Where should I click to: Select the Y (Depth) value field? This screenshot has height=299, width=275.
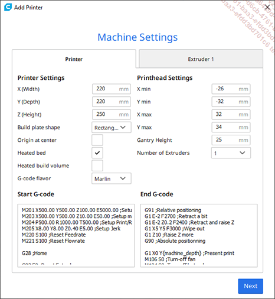click(112, 102)
